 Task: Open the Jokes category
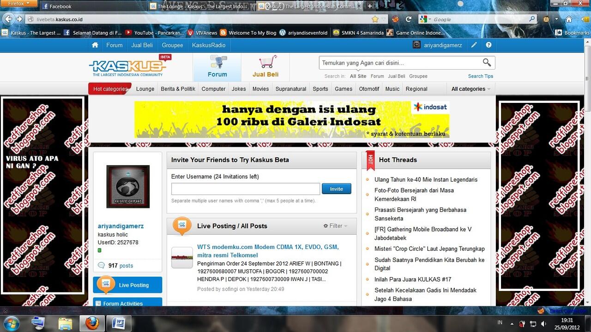tap(239, 89)
